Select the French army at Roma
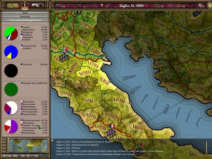The height and width of the screenshot is (159, 212). point(112,133)
